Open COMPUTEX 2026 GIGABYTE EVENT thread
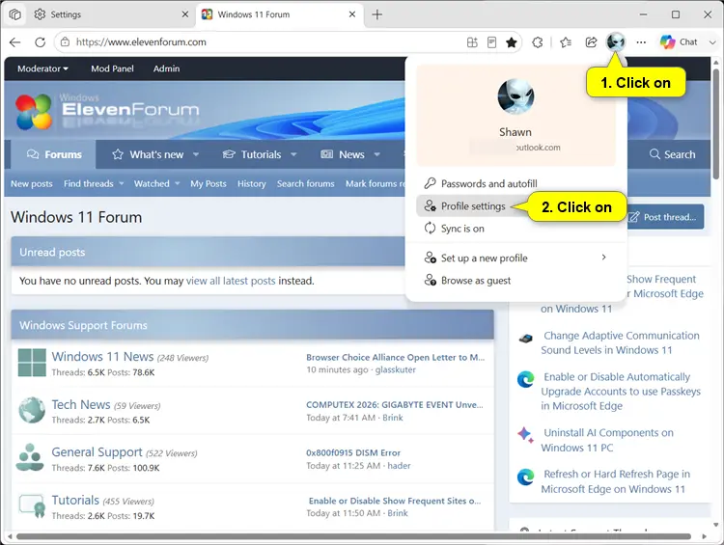Screen dimensions: 724x545 pos(394,405)
